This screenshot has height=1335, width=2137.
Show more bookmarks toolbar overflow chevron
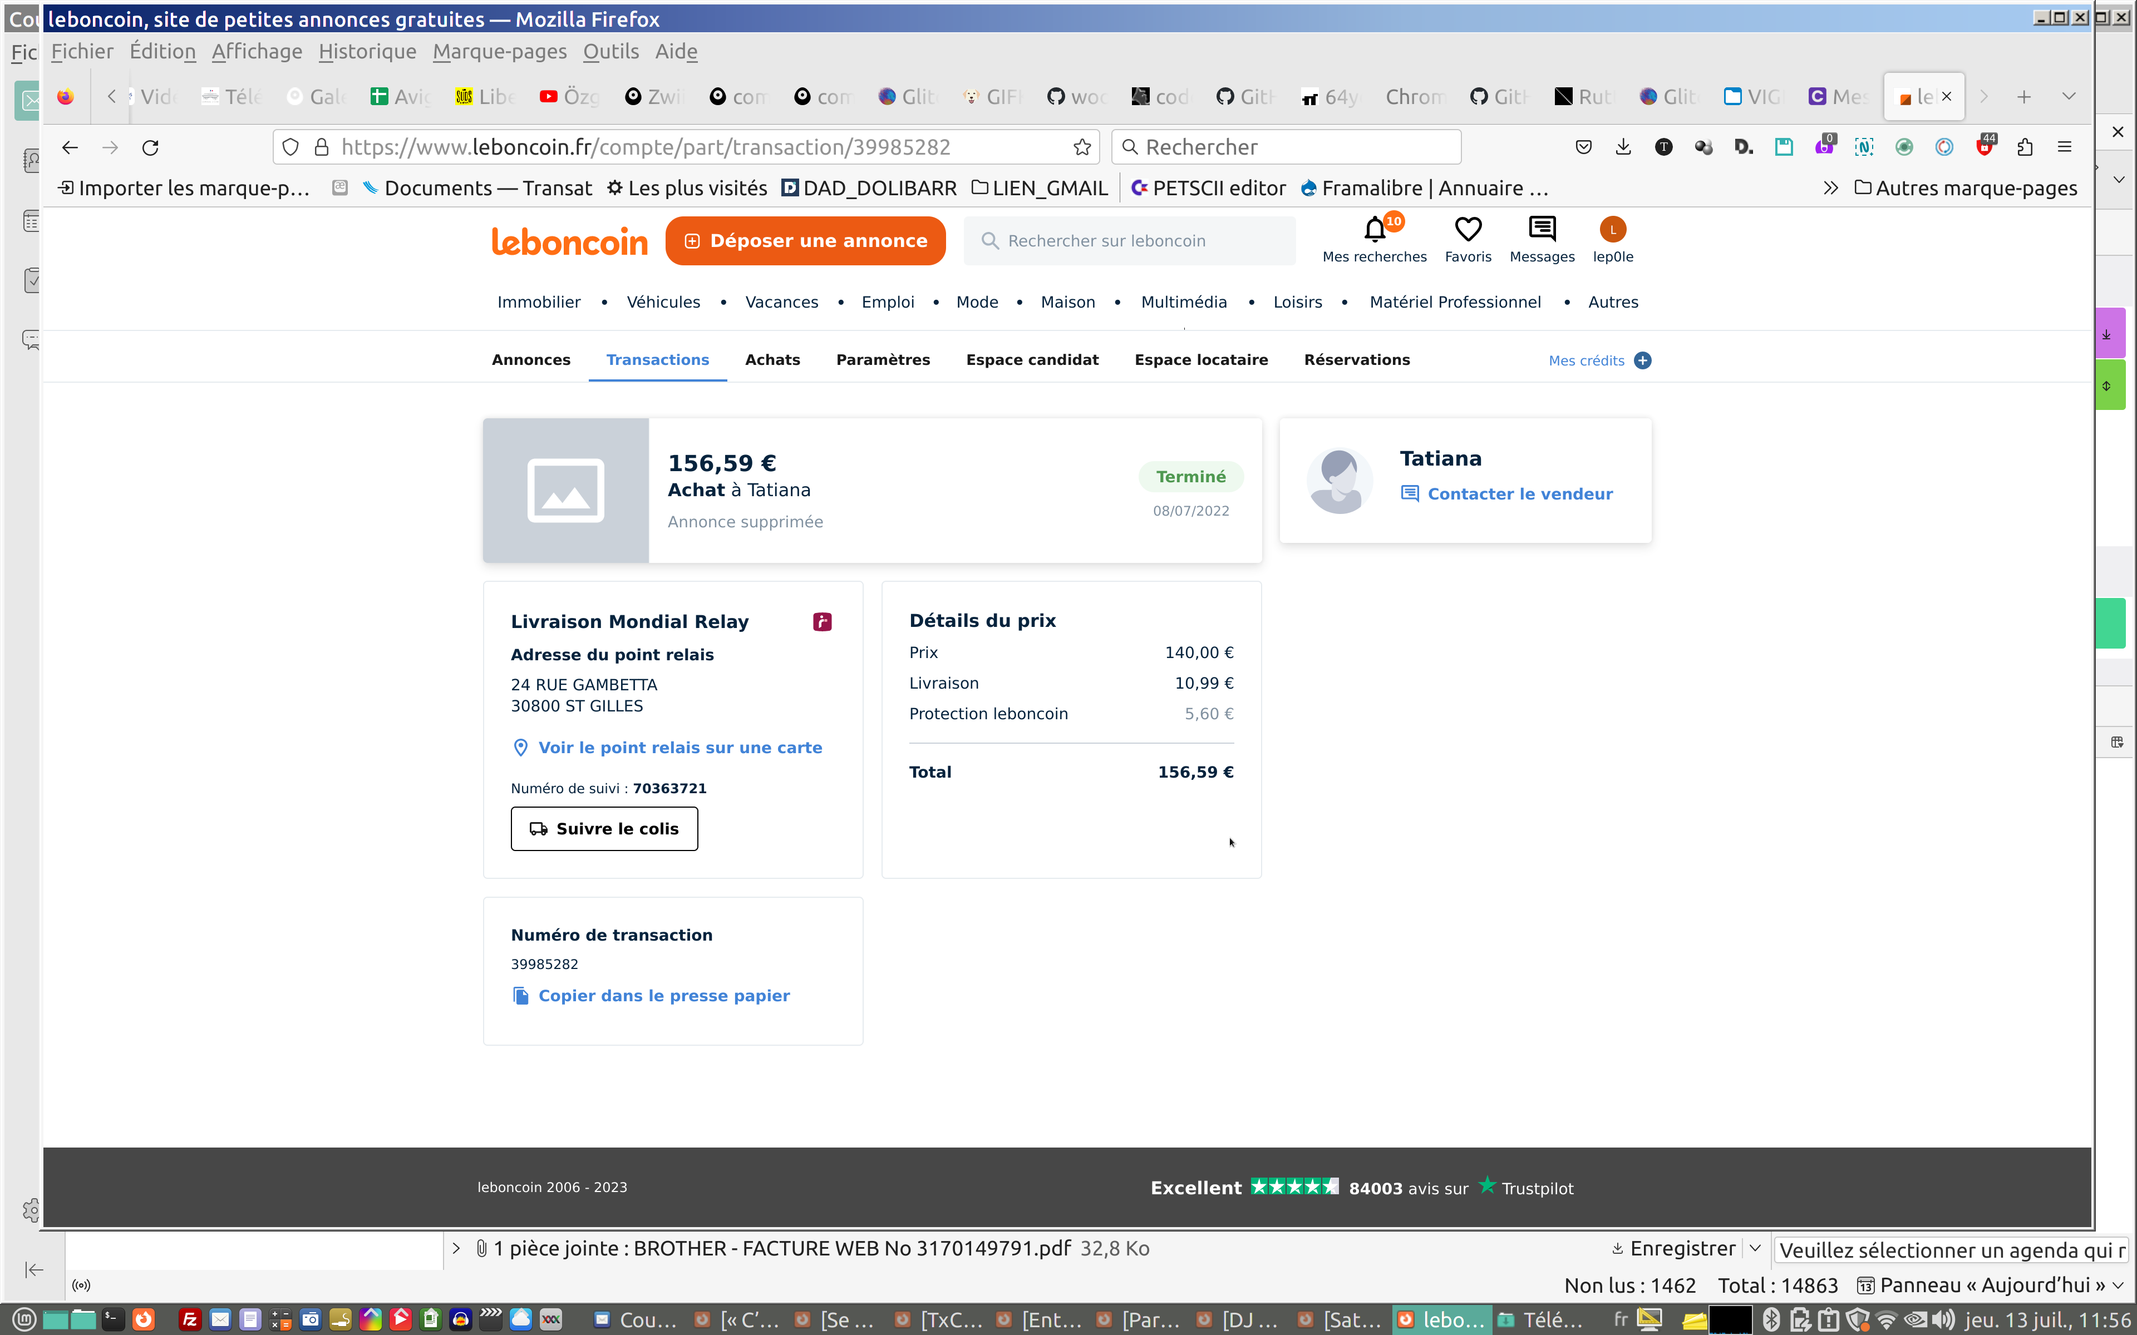(x=1830, y=188)
